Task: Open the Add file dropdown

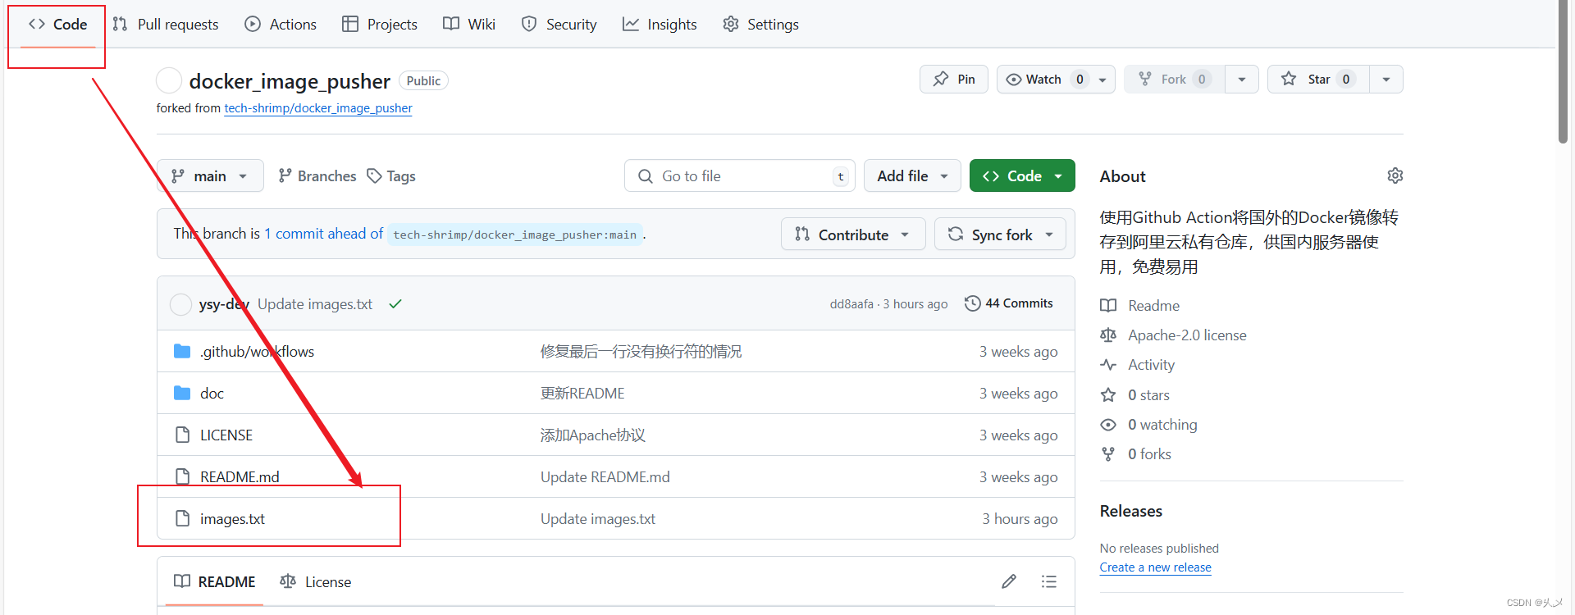Action: pos(912,176)
